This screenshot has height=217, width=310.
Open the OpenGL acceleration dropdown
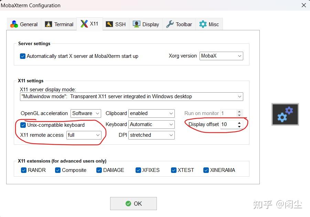(86, 113)
